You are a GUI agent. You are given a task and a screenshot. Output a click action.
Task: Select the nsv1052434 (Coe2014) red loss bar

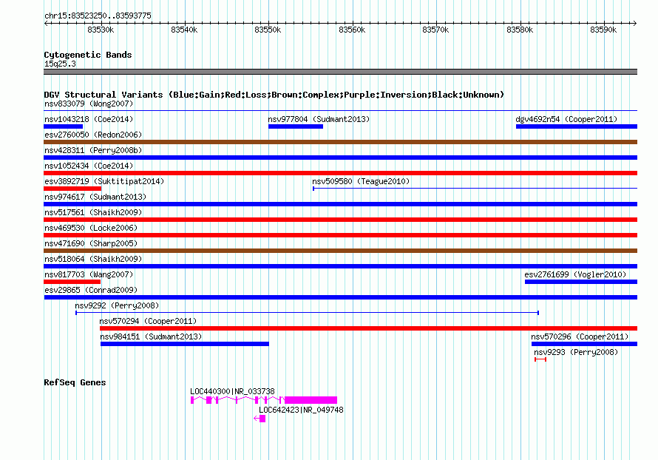click(341, 173)
